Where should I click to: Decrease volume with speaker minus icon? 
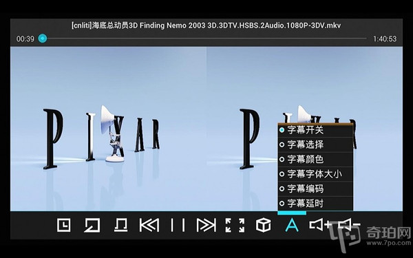tap(349, 224)
